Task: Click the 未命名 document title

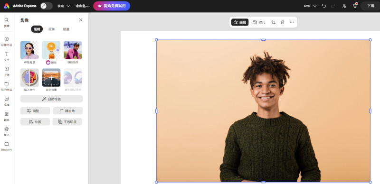Action: [82, 6]
